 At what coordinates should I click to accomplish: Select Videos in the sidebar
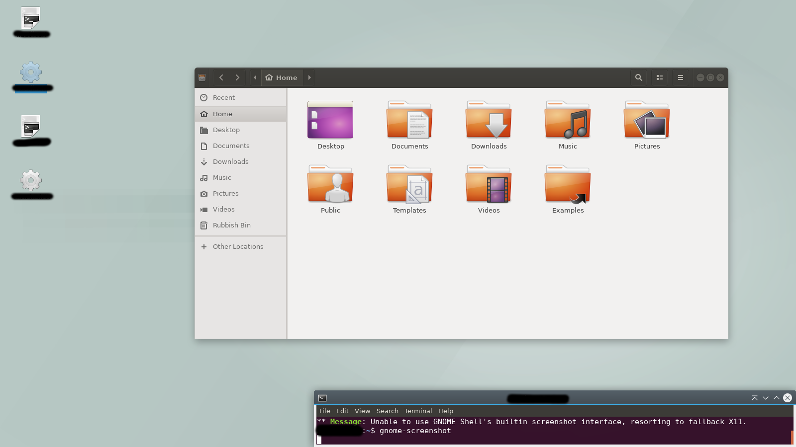241,209
